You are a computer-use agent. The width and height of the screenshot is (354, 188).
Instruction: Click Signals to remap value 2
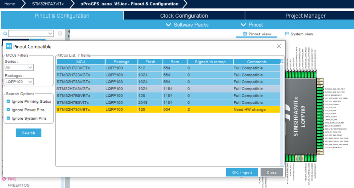point(210,109)
